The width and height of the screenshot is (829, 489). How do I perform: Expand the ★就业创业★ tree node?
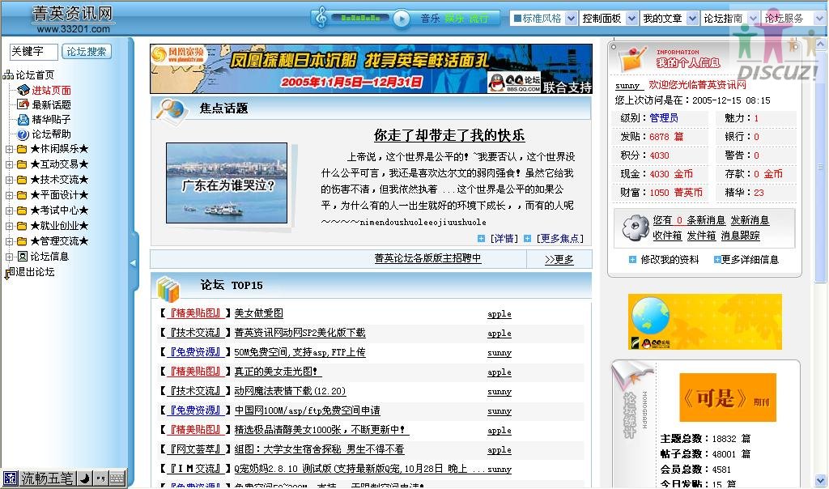pyautogui.click(x=9, y=226)
